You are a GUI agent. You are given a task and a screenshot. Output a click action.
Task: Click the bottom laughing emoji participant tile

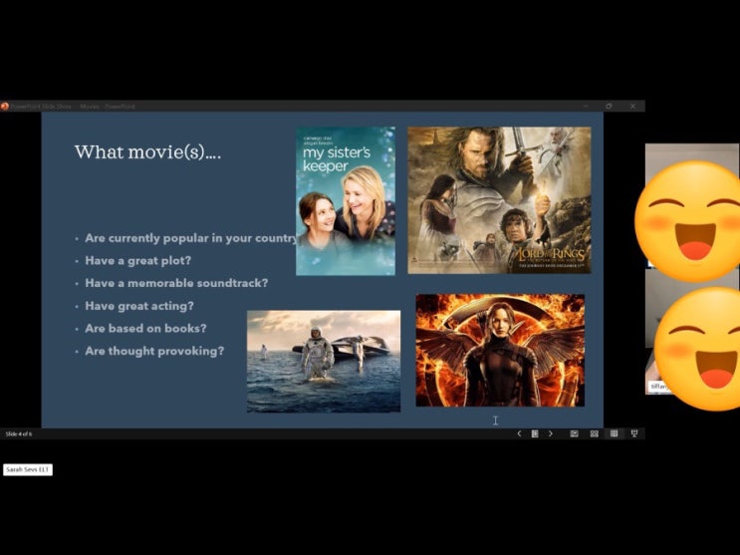(697, 349)
